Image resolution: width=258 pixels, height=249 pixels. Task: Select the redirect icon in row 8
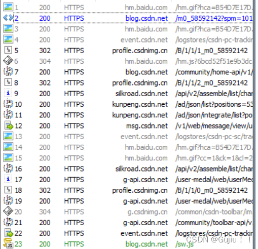point(8,82)
